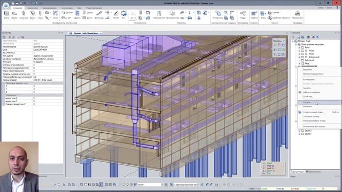Open the Создание ribbon tab
342x192 pixels.
[x=18, y=8]
